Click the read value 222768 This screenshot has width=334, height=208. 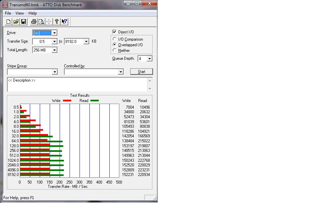coord(144,160)
